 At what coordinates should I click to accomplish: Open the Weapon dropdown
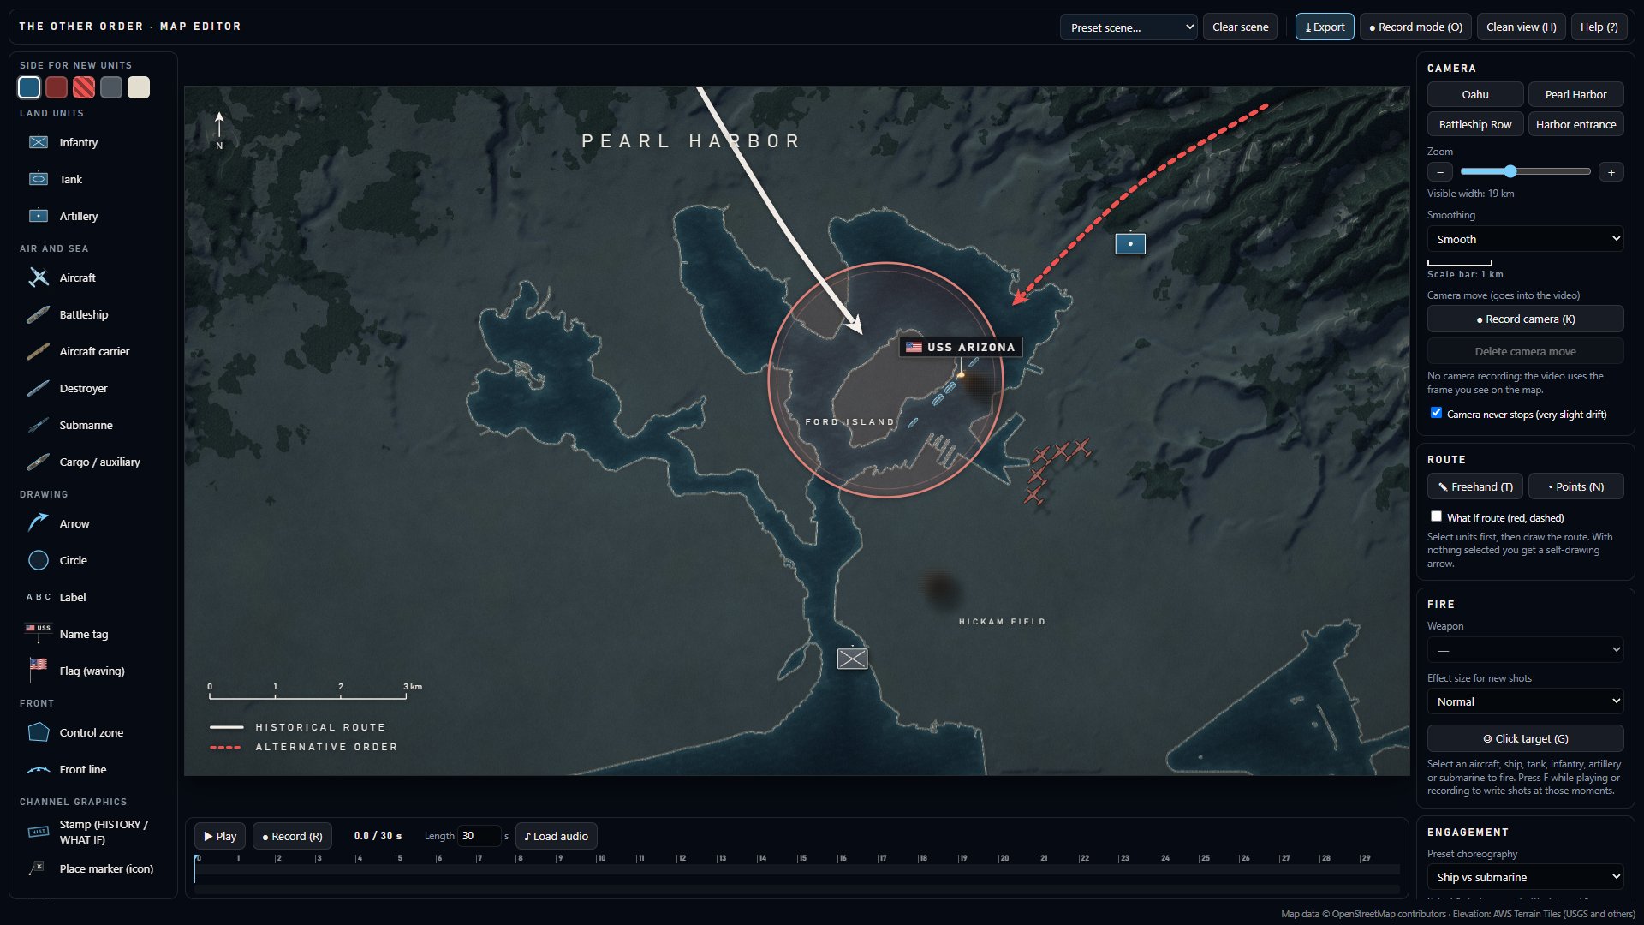pos(1525,650)
